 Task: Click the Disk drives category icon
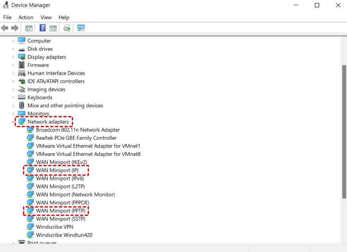(22, 49)
